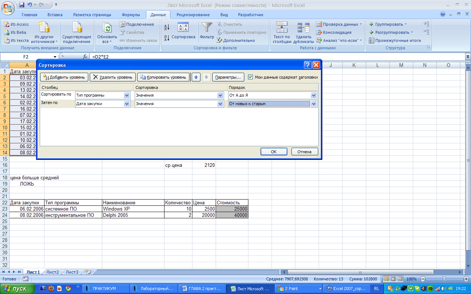Open the Сортировка ribbon button
The height and width of the screenshot is (294, 471).
pyautogui.click(x=183, y=31)
